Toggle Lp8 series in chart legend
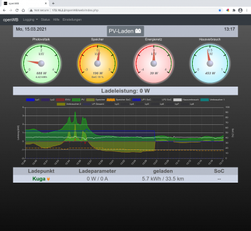 188,104
